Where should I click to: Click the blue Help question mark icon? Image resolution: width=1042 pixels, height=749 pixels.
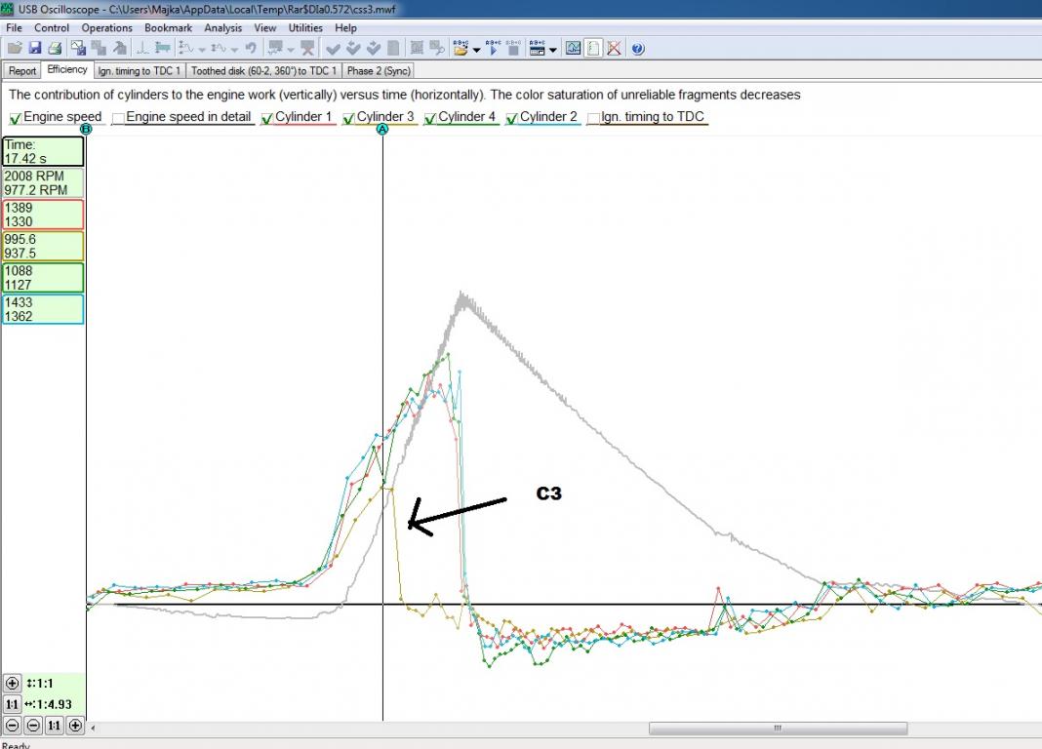click(x=638, y=48)
